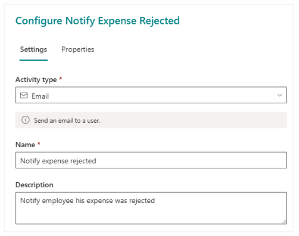Click 'Notify employee his expense was rejected' text
The image size is (299, 236).
click(87, 200)
